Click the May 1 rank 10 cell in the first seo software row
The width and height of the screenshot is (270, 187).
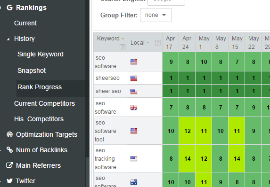click(x=204, y=62)
